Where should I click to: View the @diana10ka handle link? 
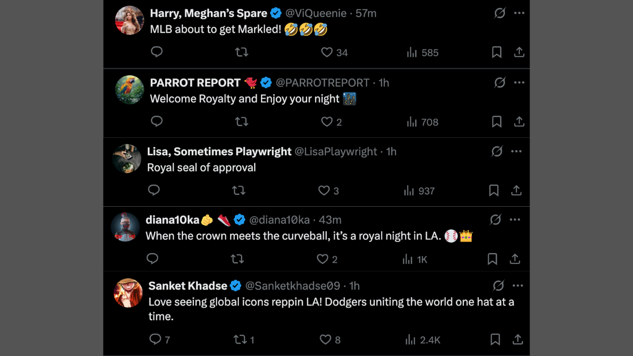(278, 220)
